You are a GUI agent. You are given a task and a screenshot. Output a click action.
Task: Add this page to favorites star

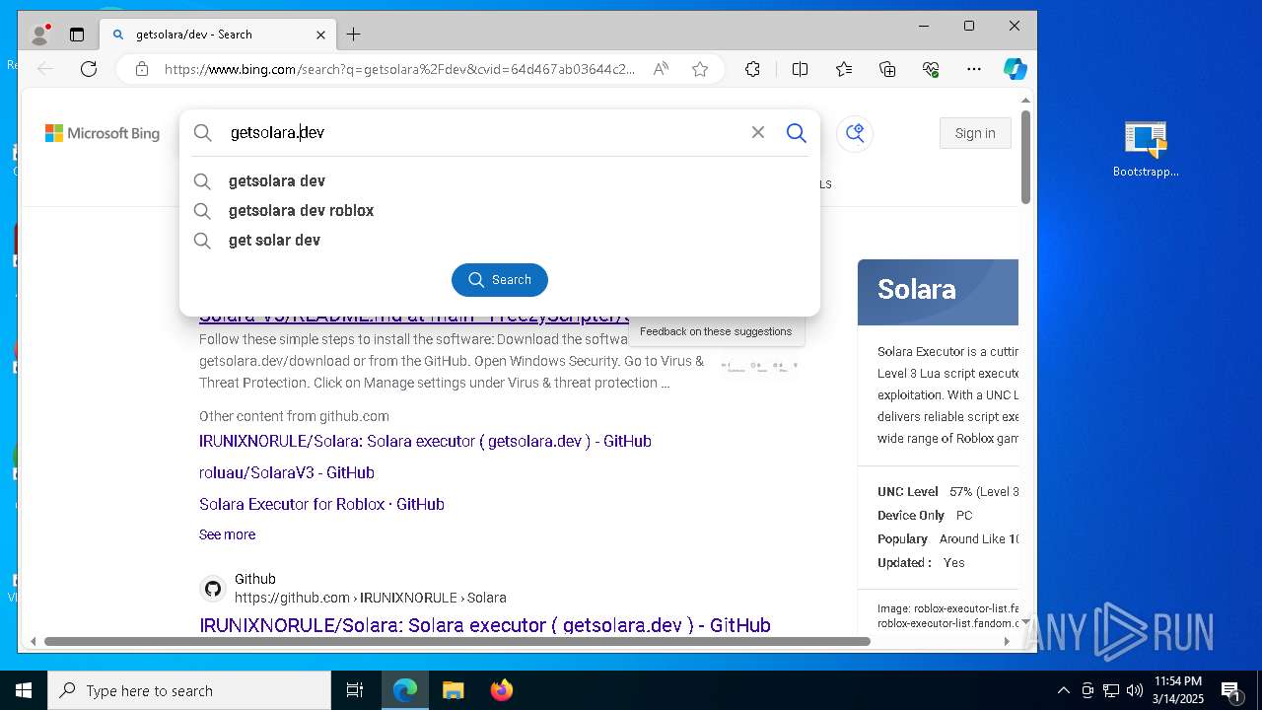(x=700, y=69)
